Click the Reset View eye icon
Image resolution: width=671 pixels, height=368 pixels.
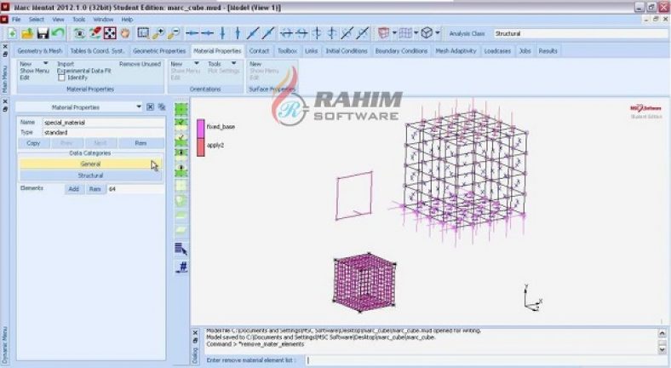[x=79, y=33]
